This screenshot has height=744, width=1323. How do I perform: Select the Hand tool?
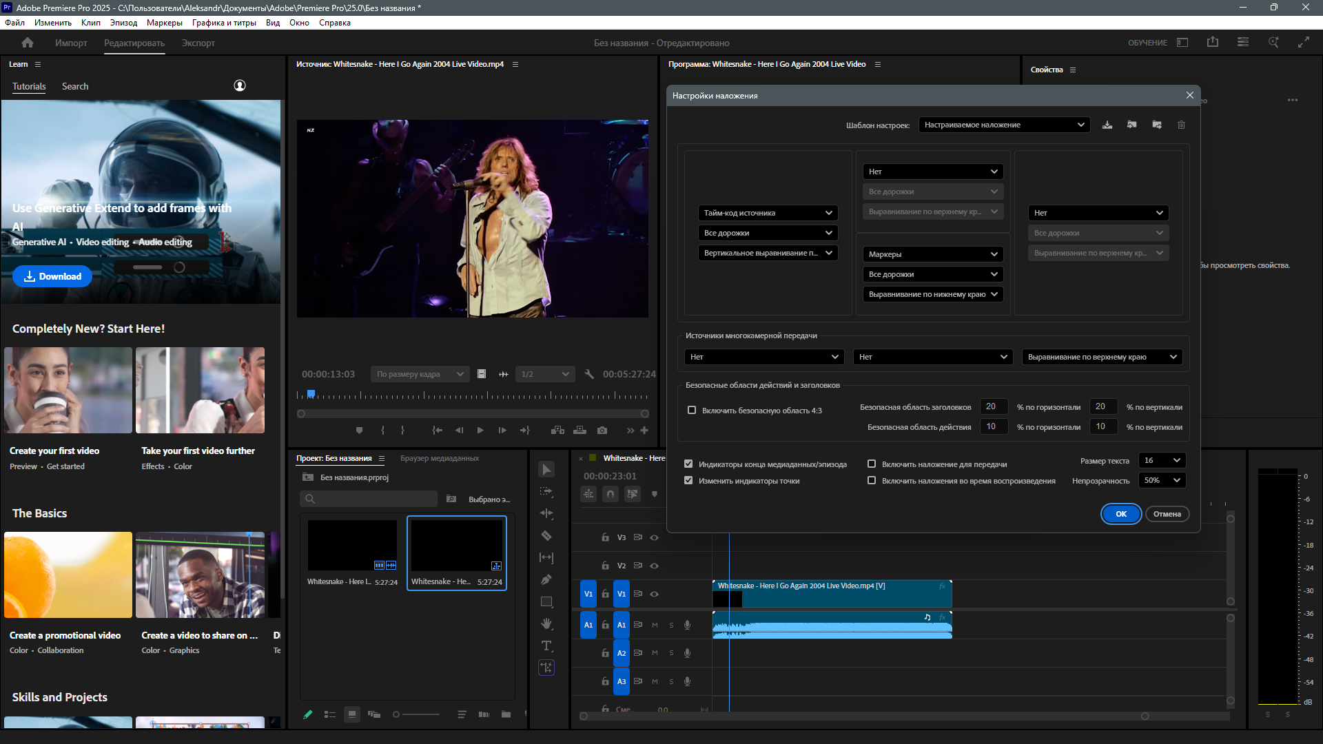point(546,624)
